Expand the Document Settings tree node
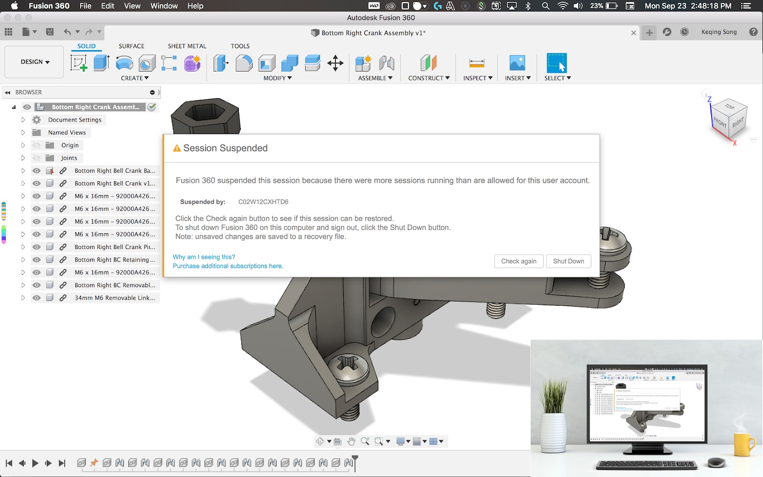 coord(23,120)
